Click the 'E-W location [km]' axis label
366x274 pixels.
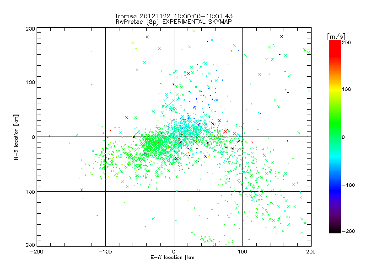click(173, 257)
